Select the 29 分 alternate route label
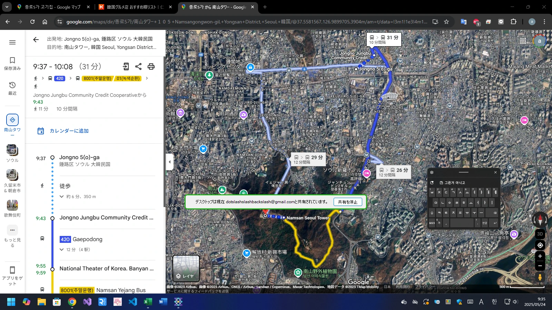The image size is (552, 310). 308,159
